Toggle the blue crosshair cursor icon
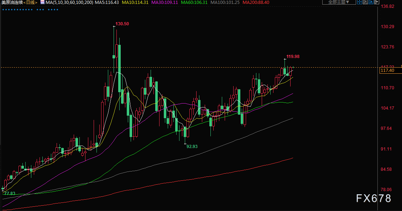This screenshot has height=211, width=402. (359, 2)
